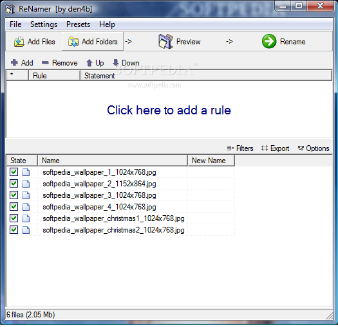
Task: Close the ReNamer window
Action: point(320,6)
